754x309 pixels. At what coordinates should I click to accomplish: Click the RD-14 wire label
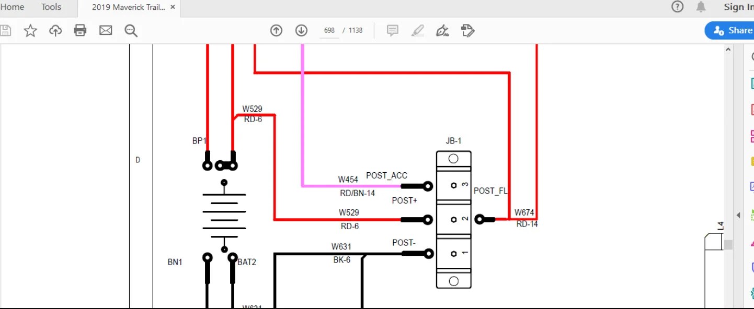[x=527, y=224]
